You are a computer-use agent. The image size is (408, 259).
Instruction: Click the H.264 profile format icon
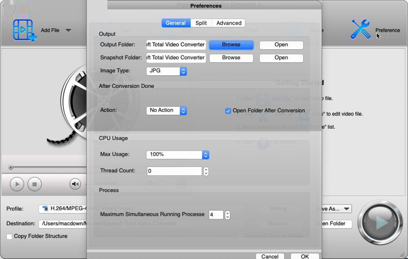coord(45,209)
